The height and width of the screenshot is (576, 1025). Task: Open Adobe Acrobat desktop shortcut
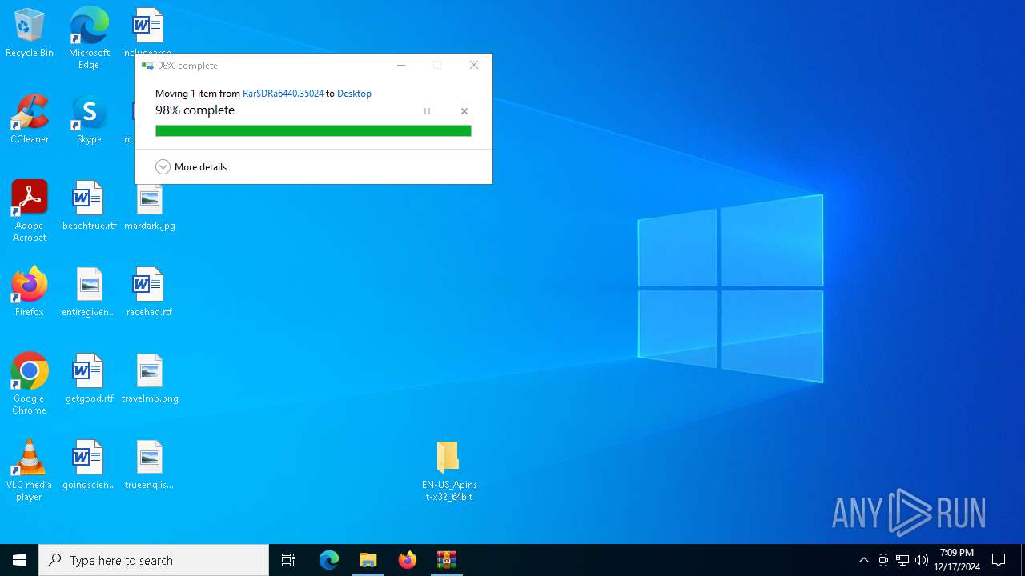(x=30, y=211)
